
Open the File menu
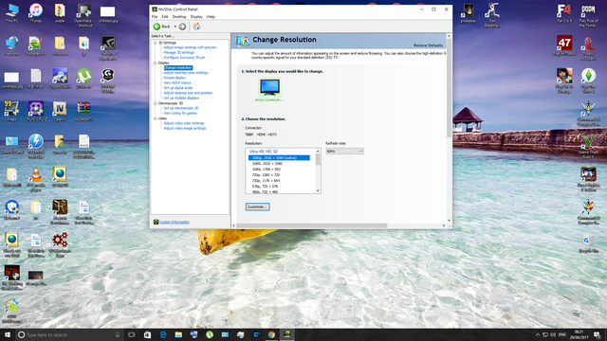click(155, 17)
